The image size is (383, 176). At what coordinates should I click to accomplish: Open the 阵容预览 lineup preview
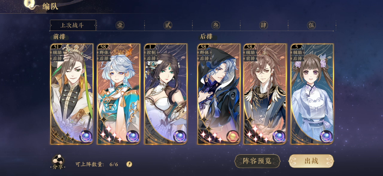coord(257,161)
